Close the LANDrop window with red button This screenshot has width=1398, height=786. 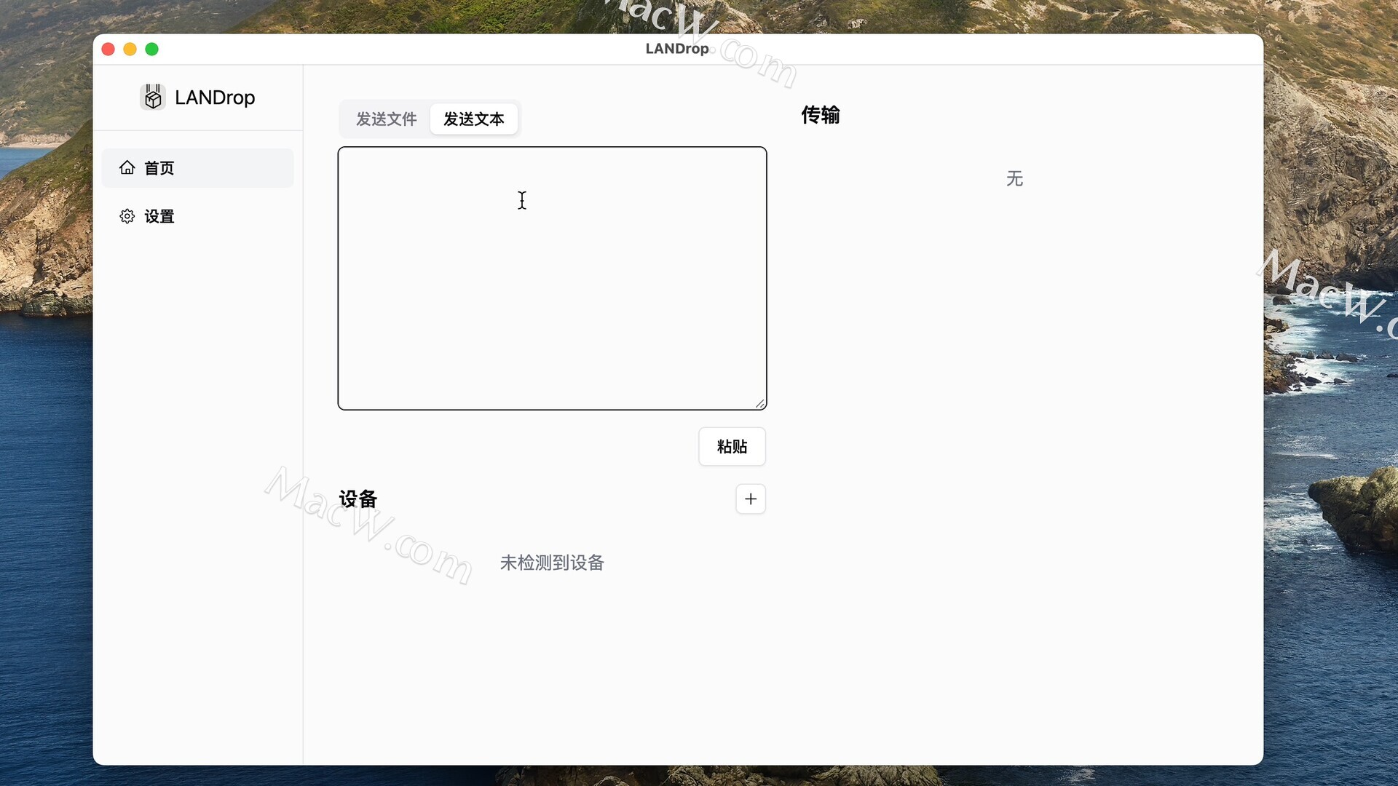(108, 49)
